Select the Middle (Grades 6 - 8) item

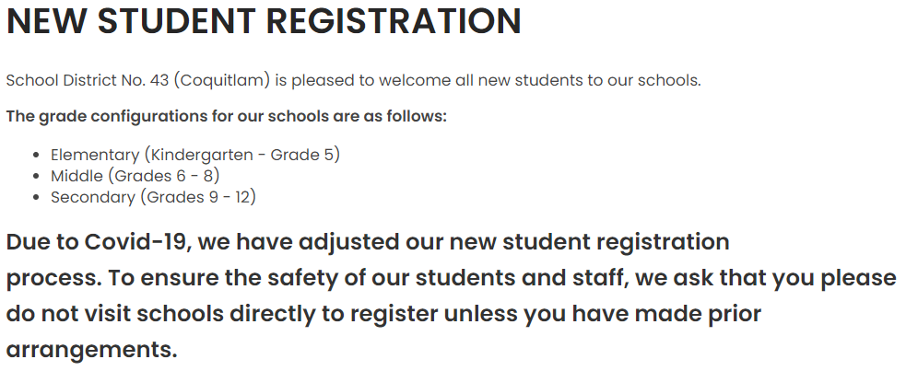[135, 176]
